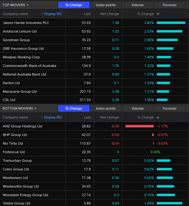Sort Bottom Movers by Net change column
Screen dimensions: 189x206
[110, 118]
